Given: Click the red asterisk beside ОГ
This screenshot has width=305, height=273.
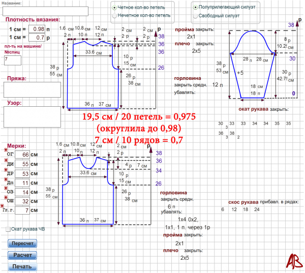Looking at the screenshot, I should 7,151.
